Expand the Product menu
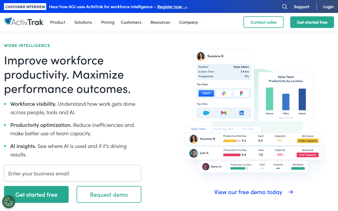The image size is (338, 211). [x=59, y=22]
